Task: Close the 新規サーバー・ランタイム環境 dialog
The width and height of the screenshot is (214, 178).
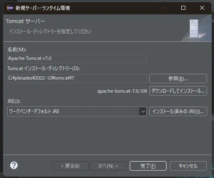Action: pos(202,8)
